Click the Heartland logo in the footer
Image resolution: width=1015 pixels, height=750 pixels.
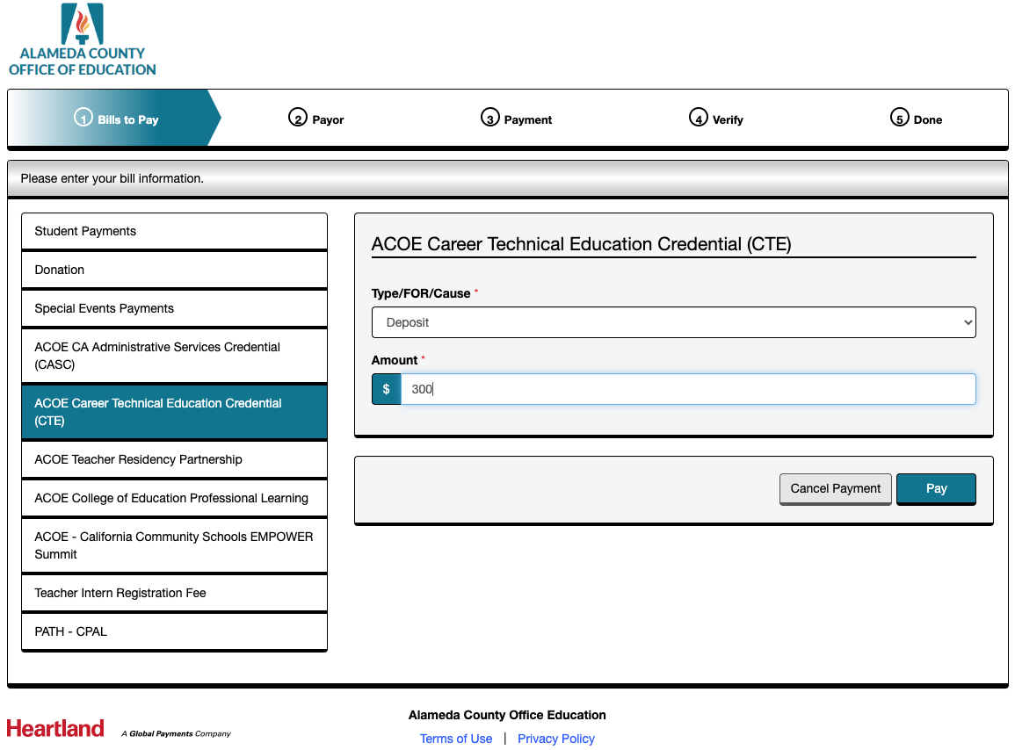point(55,729)
